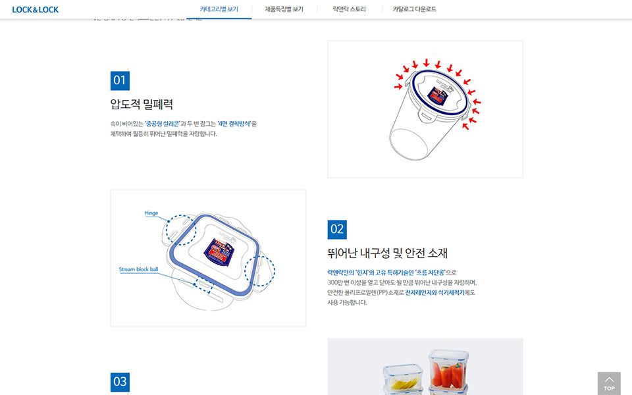Click the square lid hinge diagram

click(208, 258)
